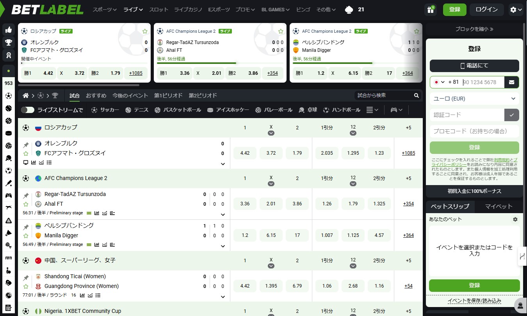The width and height of the screenshot is (527, 316).
Task: Click the ログイン button
Action: click(x=487, y=10)
